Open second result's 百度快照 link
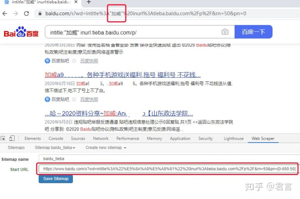The image size is (300, 199). tap(89, 99)
